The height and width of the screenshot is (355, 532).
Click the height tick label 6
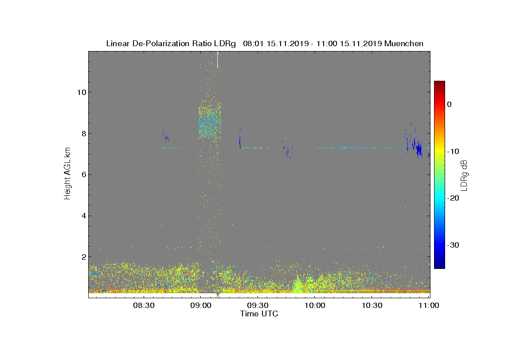[x=83, y=174]
